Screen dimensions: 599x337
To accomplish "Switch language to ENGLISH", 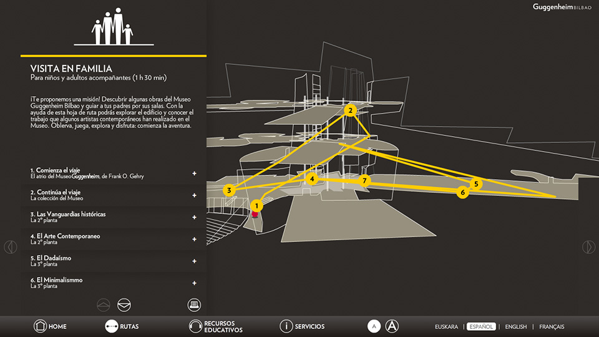I will 516,326.
